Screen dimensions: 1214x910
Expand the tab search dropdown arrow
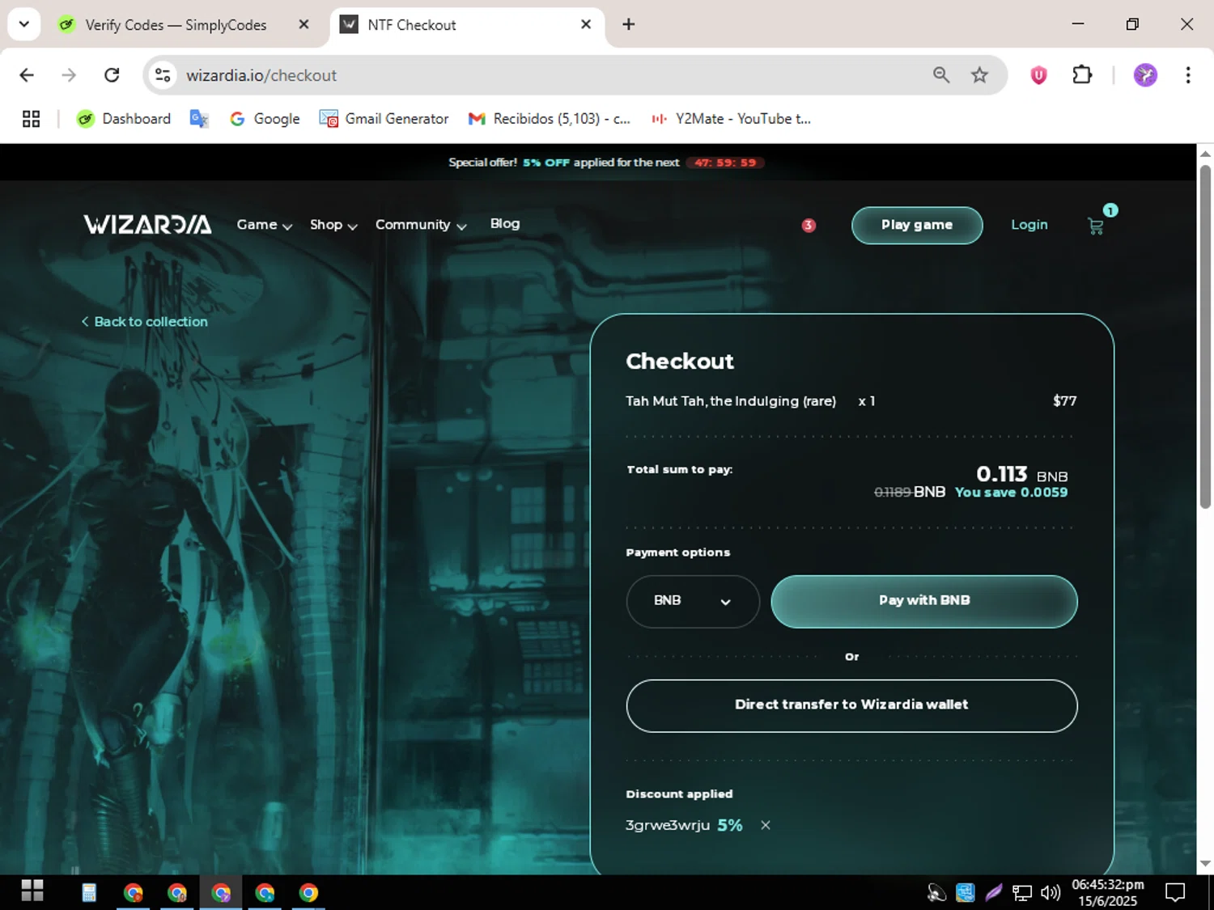coord(23,24)
